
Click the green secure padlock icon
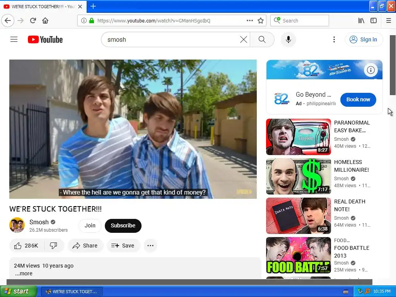tap(91, 20)
